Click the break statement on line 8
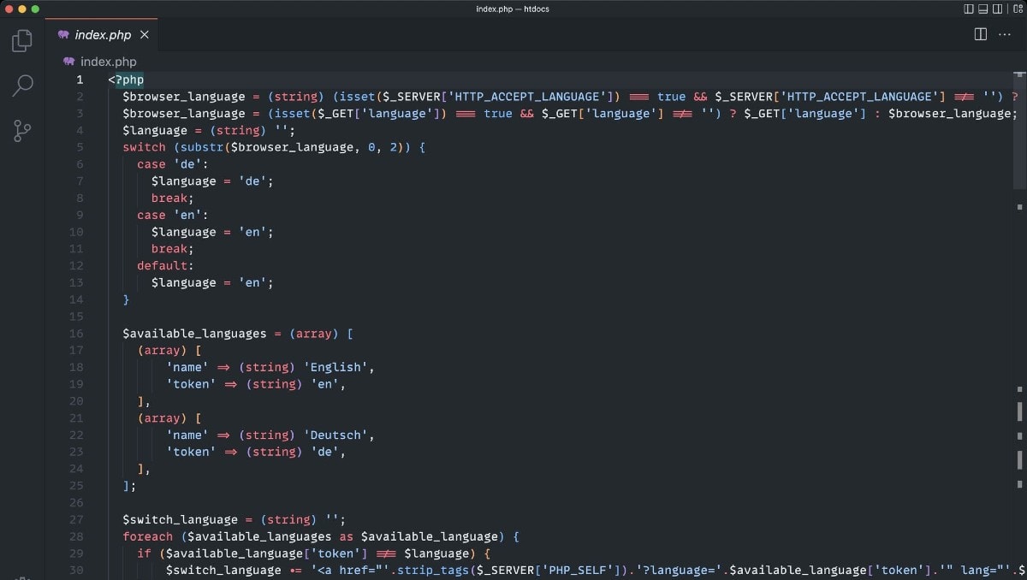 (x=172, y=198)
